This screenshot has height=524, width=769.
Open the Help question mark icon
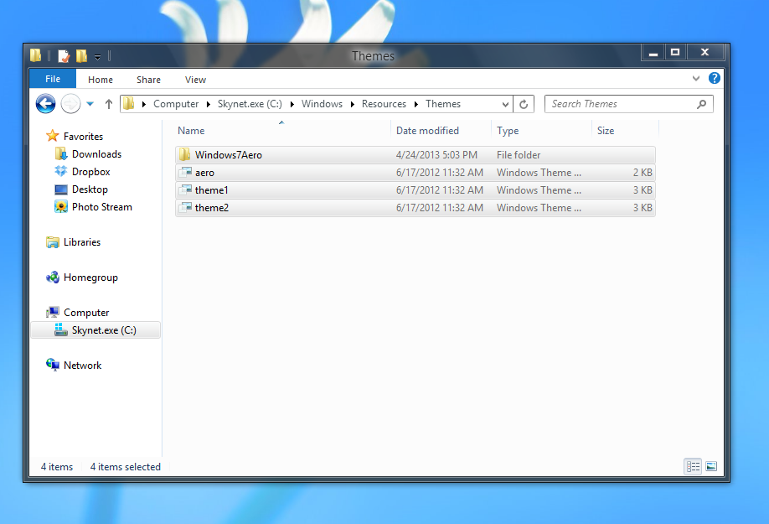pos(714,78)
